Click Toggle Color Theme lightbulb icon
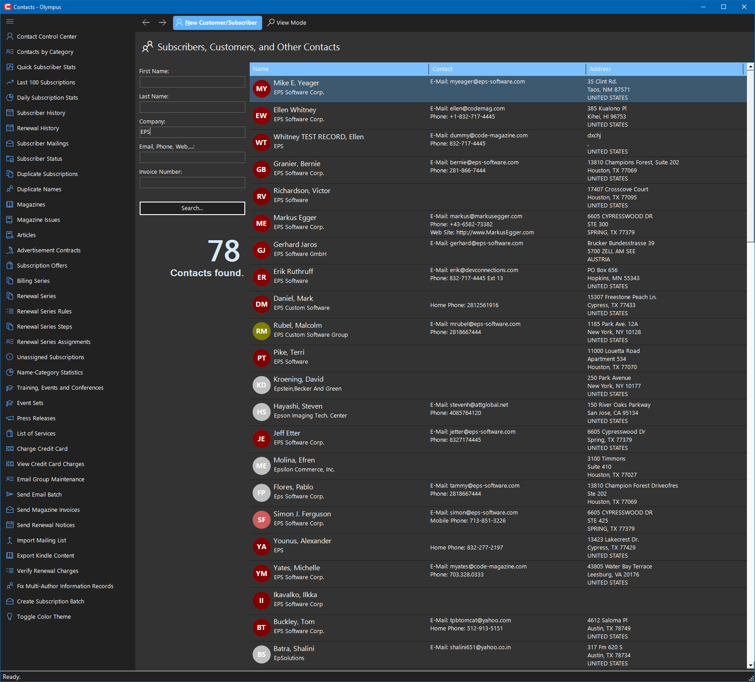The width and height of the screenshot is (755, 682). 10,616
